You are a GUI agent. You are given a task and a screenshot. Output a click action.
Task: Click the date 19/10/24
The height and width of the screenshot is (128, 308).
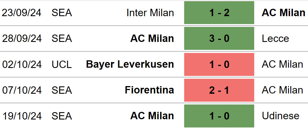[22, 116]
